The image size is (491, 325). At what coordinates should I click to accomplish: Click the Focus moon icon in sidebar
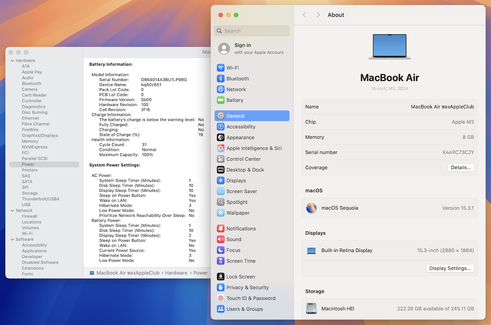coord(221,250)
